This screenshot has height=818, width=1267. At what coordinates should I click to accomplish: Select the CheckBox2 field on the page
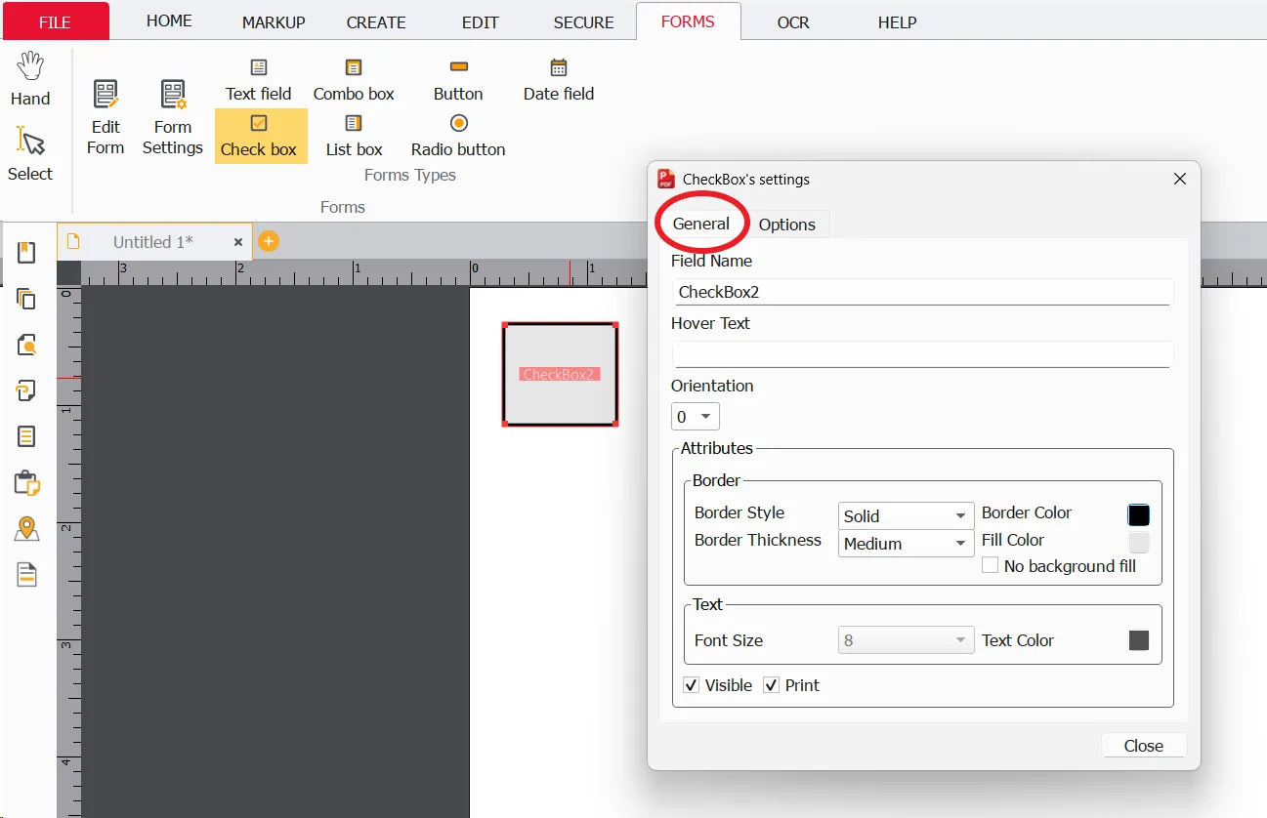[560, 375]
